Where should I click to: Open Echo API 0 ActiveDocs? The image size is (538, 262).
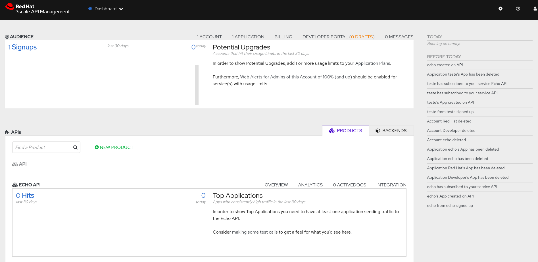(349, 185)
